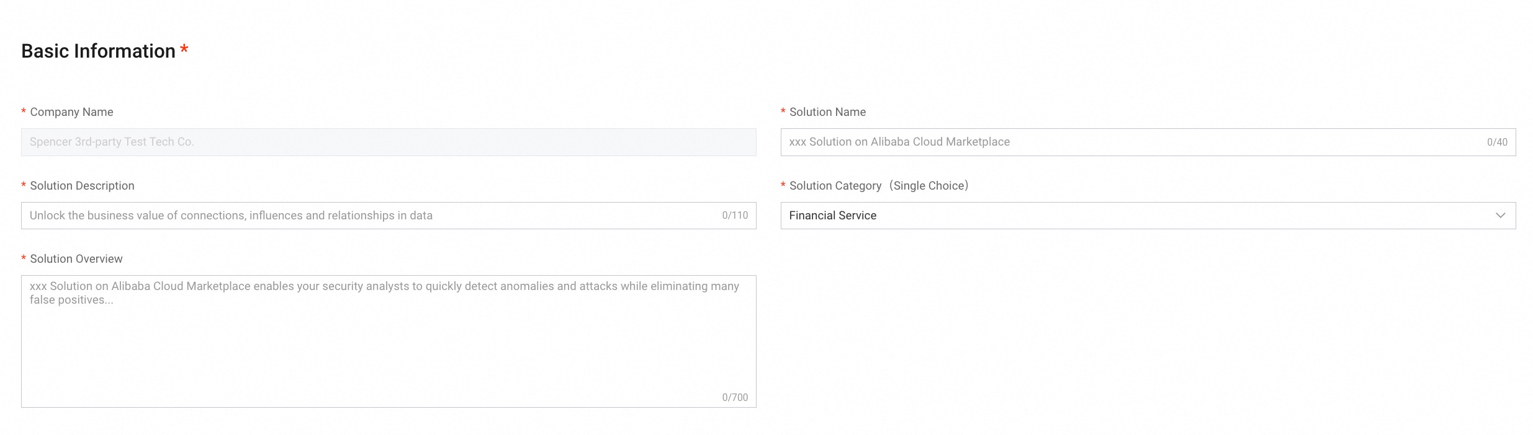
Task: Click the 0/700 character counter
Action: click(735, 397)
